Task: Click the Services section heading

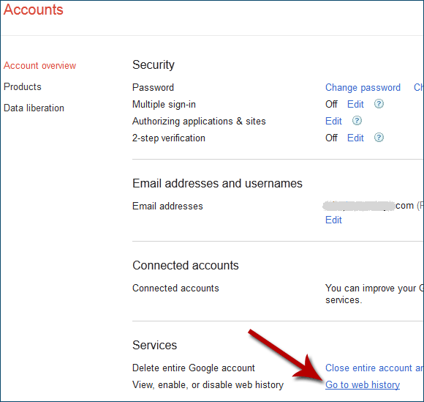Action: tap(154, 345)
